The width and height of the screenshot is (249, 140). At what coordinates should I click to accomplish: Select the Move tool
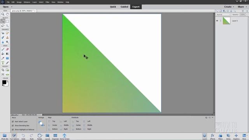[x=3, y=21]
